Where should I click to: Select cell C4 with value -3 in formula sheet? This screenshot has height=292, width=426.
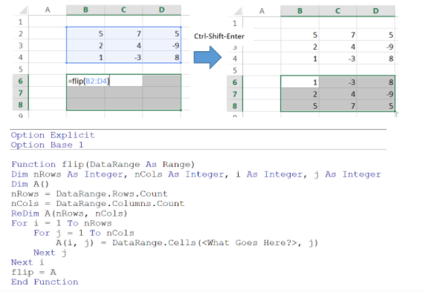123,57
